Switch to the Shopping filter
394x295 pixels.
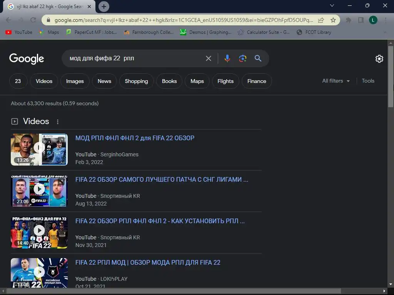[137, 81]
